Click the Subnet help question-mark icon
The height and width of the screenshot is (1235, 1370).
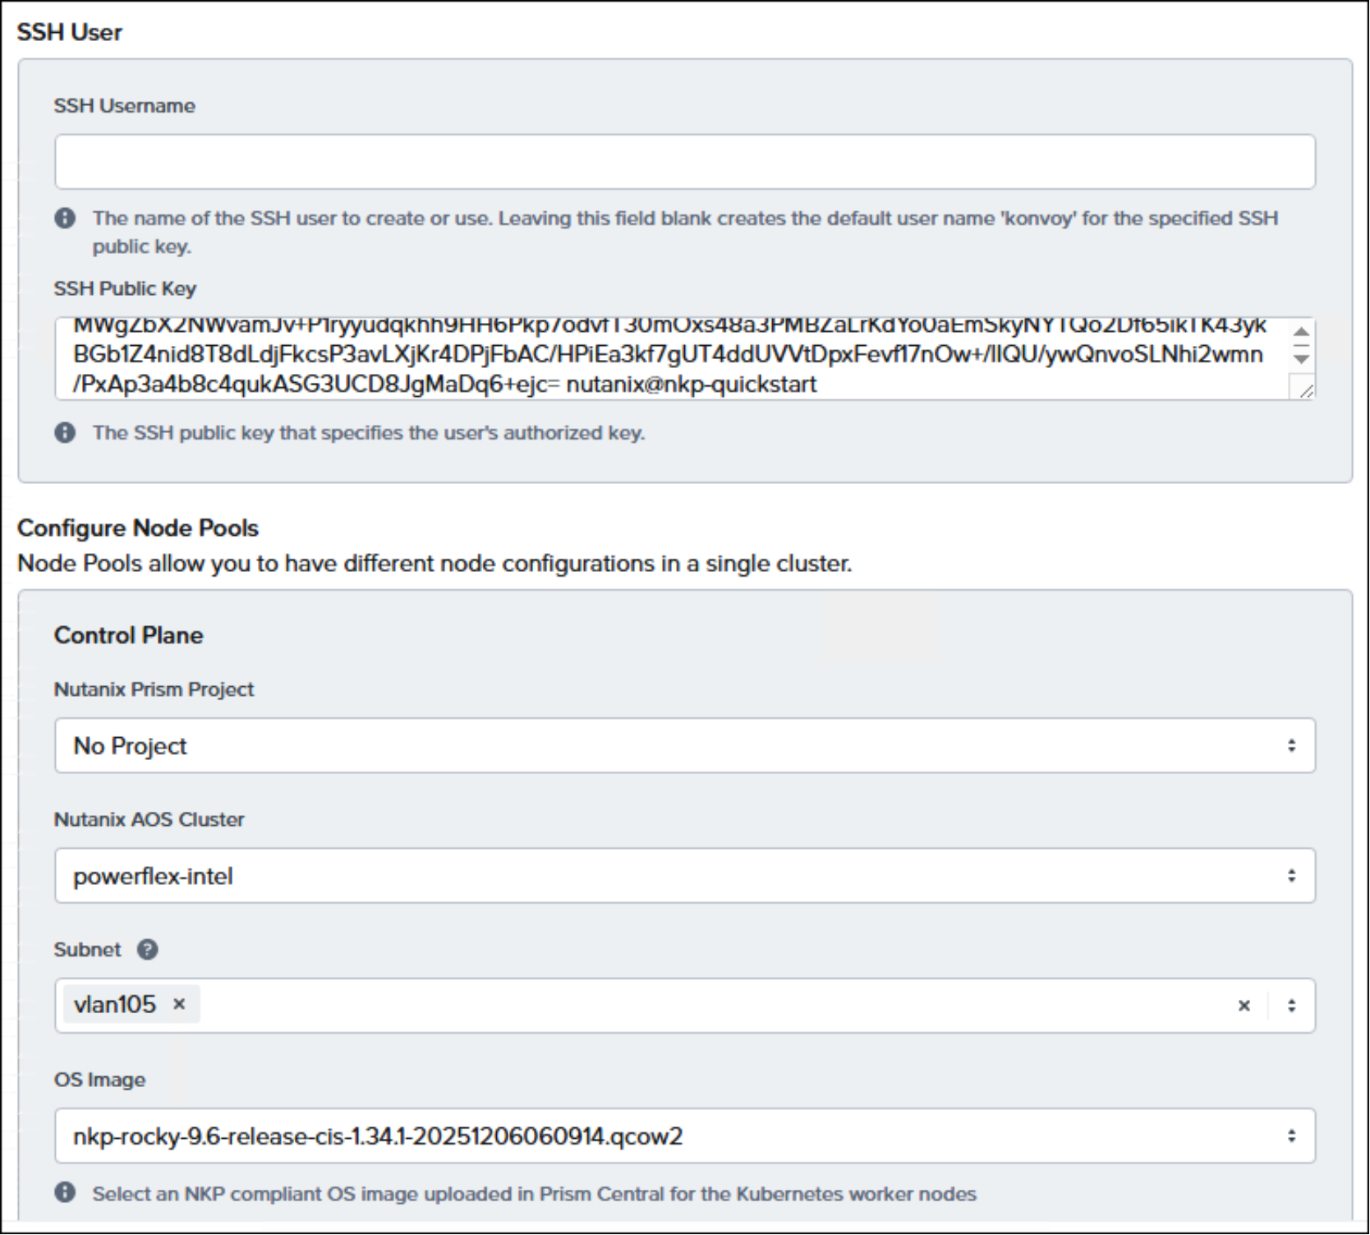click(x=148, y=950)
